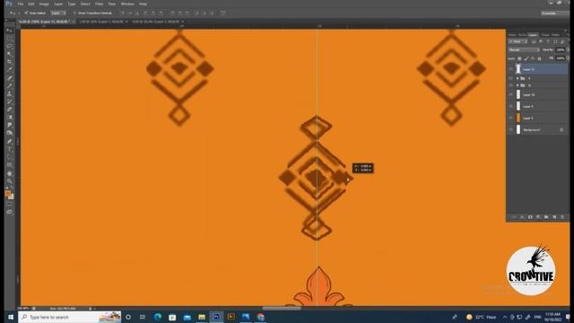This screenshot has width=574, height=323.
Task: Select the Gradient tool
Action: click(10, 118)
